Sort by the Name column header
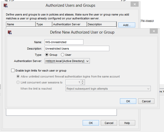This screenshot has width=164, height=132. pos(21,24)
